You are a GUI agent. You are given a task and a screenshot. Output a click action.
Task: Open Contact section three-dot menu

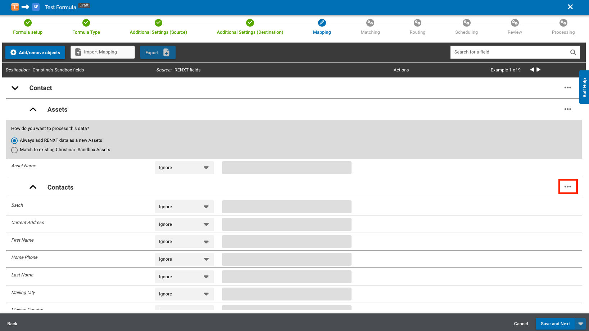[x=567, y=88]
